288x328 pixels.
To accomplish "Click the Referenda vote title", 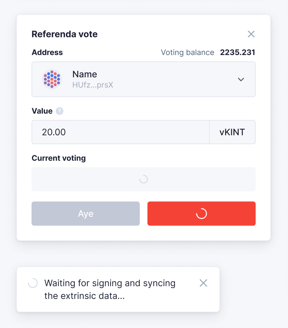I will pos(64,34).
